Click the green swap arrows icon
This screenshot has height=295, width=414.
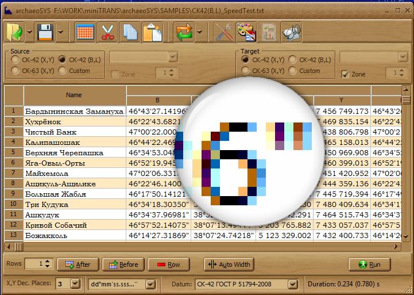coord(184,32)
